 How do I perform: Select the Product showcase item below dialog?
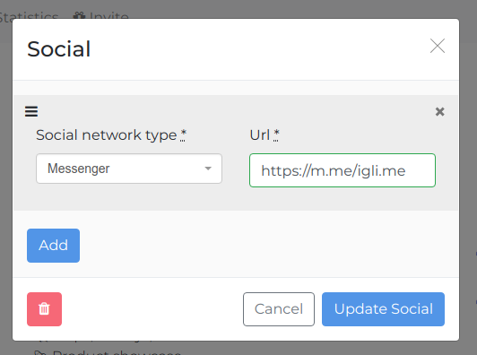point(117,353)
